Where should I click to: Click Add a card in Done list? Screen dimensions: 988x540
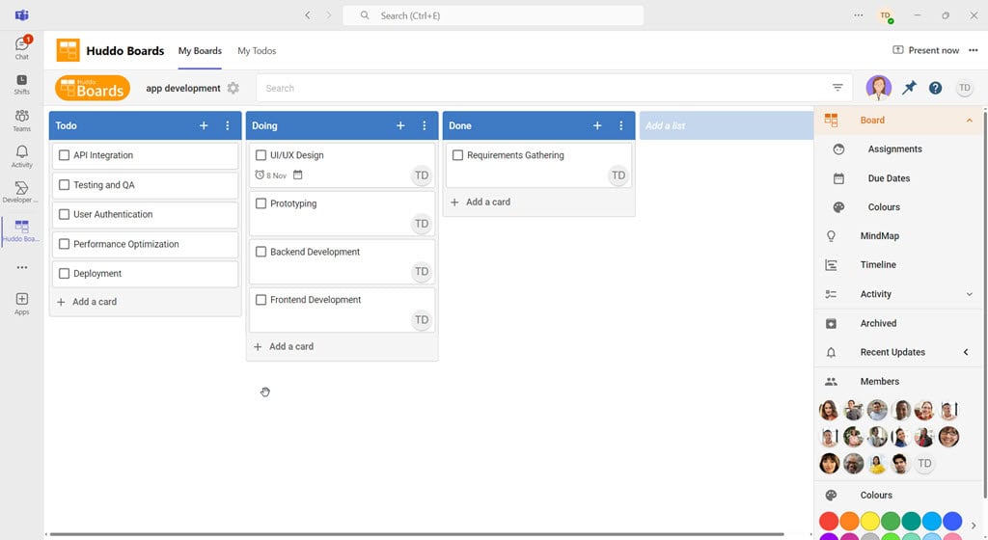(480, 202)
